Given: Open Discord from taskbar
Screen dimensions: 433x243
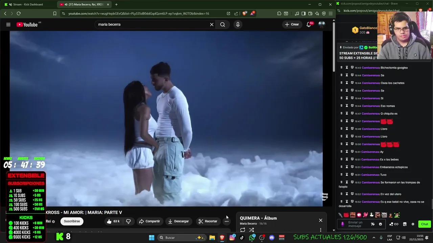Looking at the screenshot, I should click(272, 238).
